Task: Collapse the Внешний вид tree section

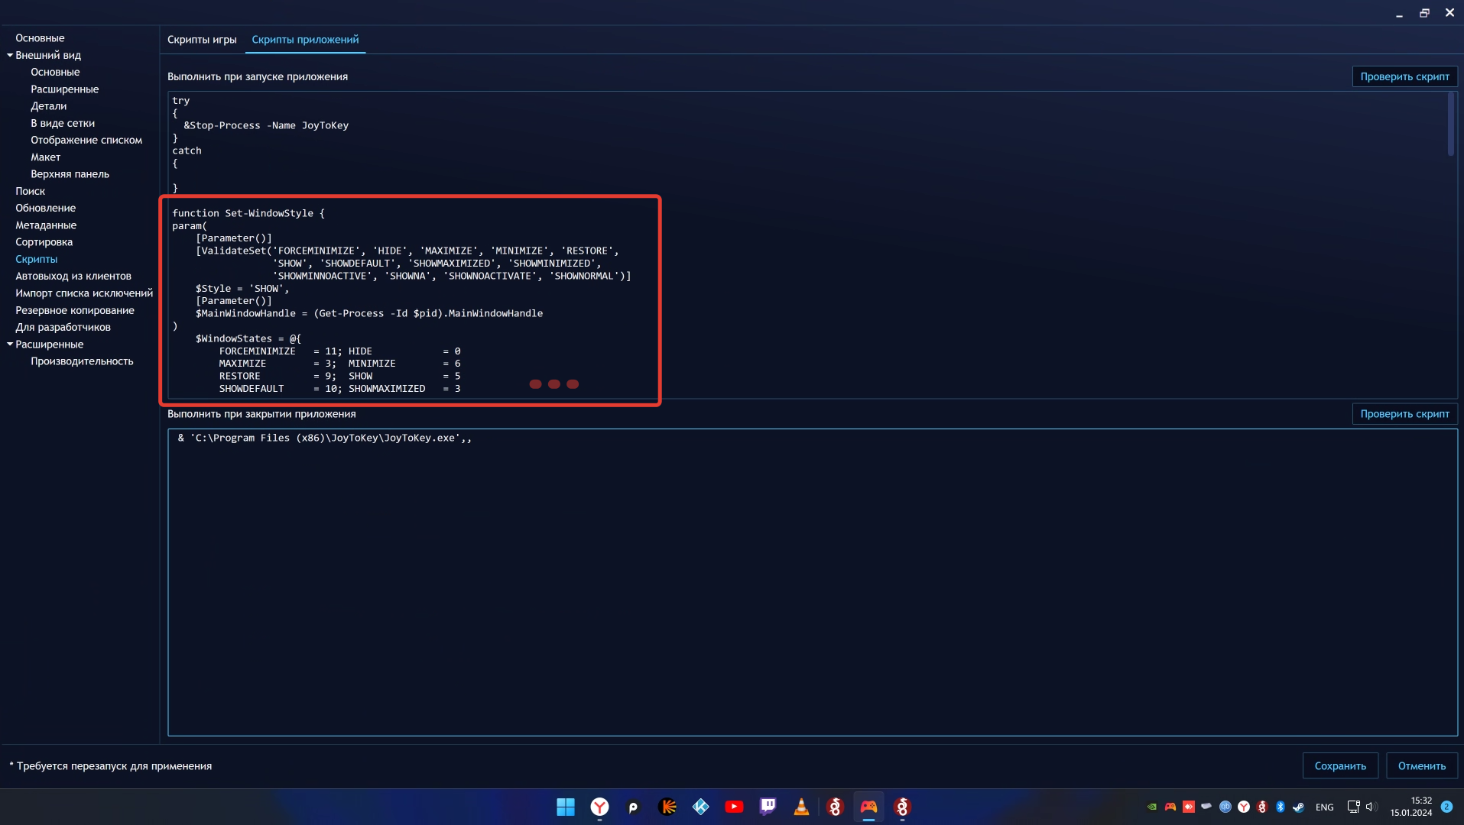Action: [x=10, y=55]
